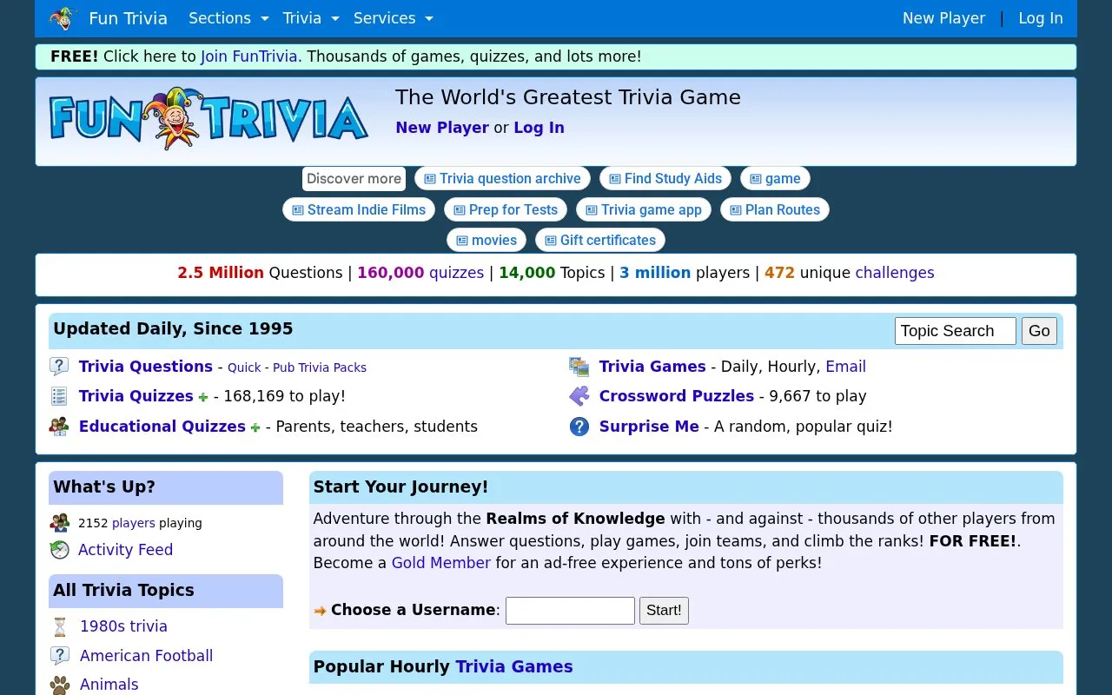Open the challenges link in stats bar
This screenshot has height=695, width=1112.
pos(895,273)
